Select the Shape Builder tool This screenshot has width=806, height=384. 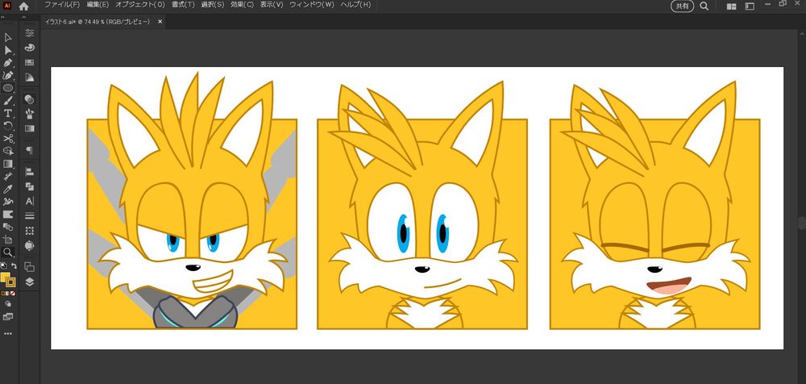[8, 152]
